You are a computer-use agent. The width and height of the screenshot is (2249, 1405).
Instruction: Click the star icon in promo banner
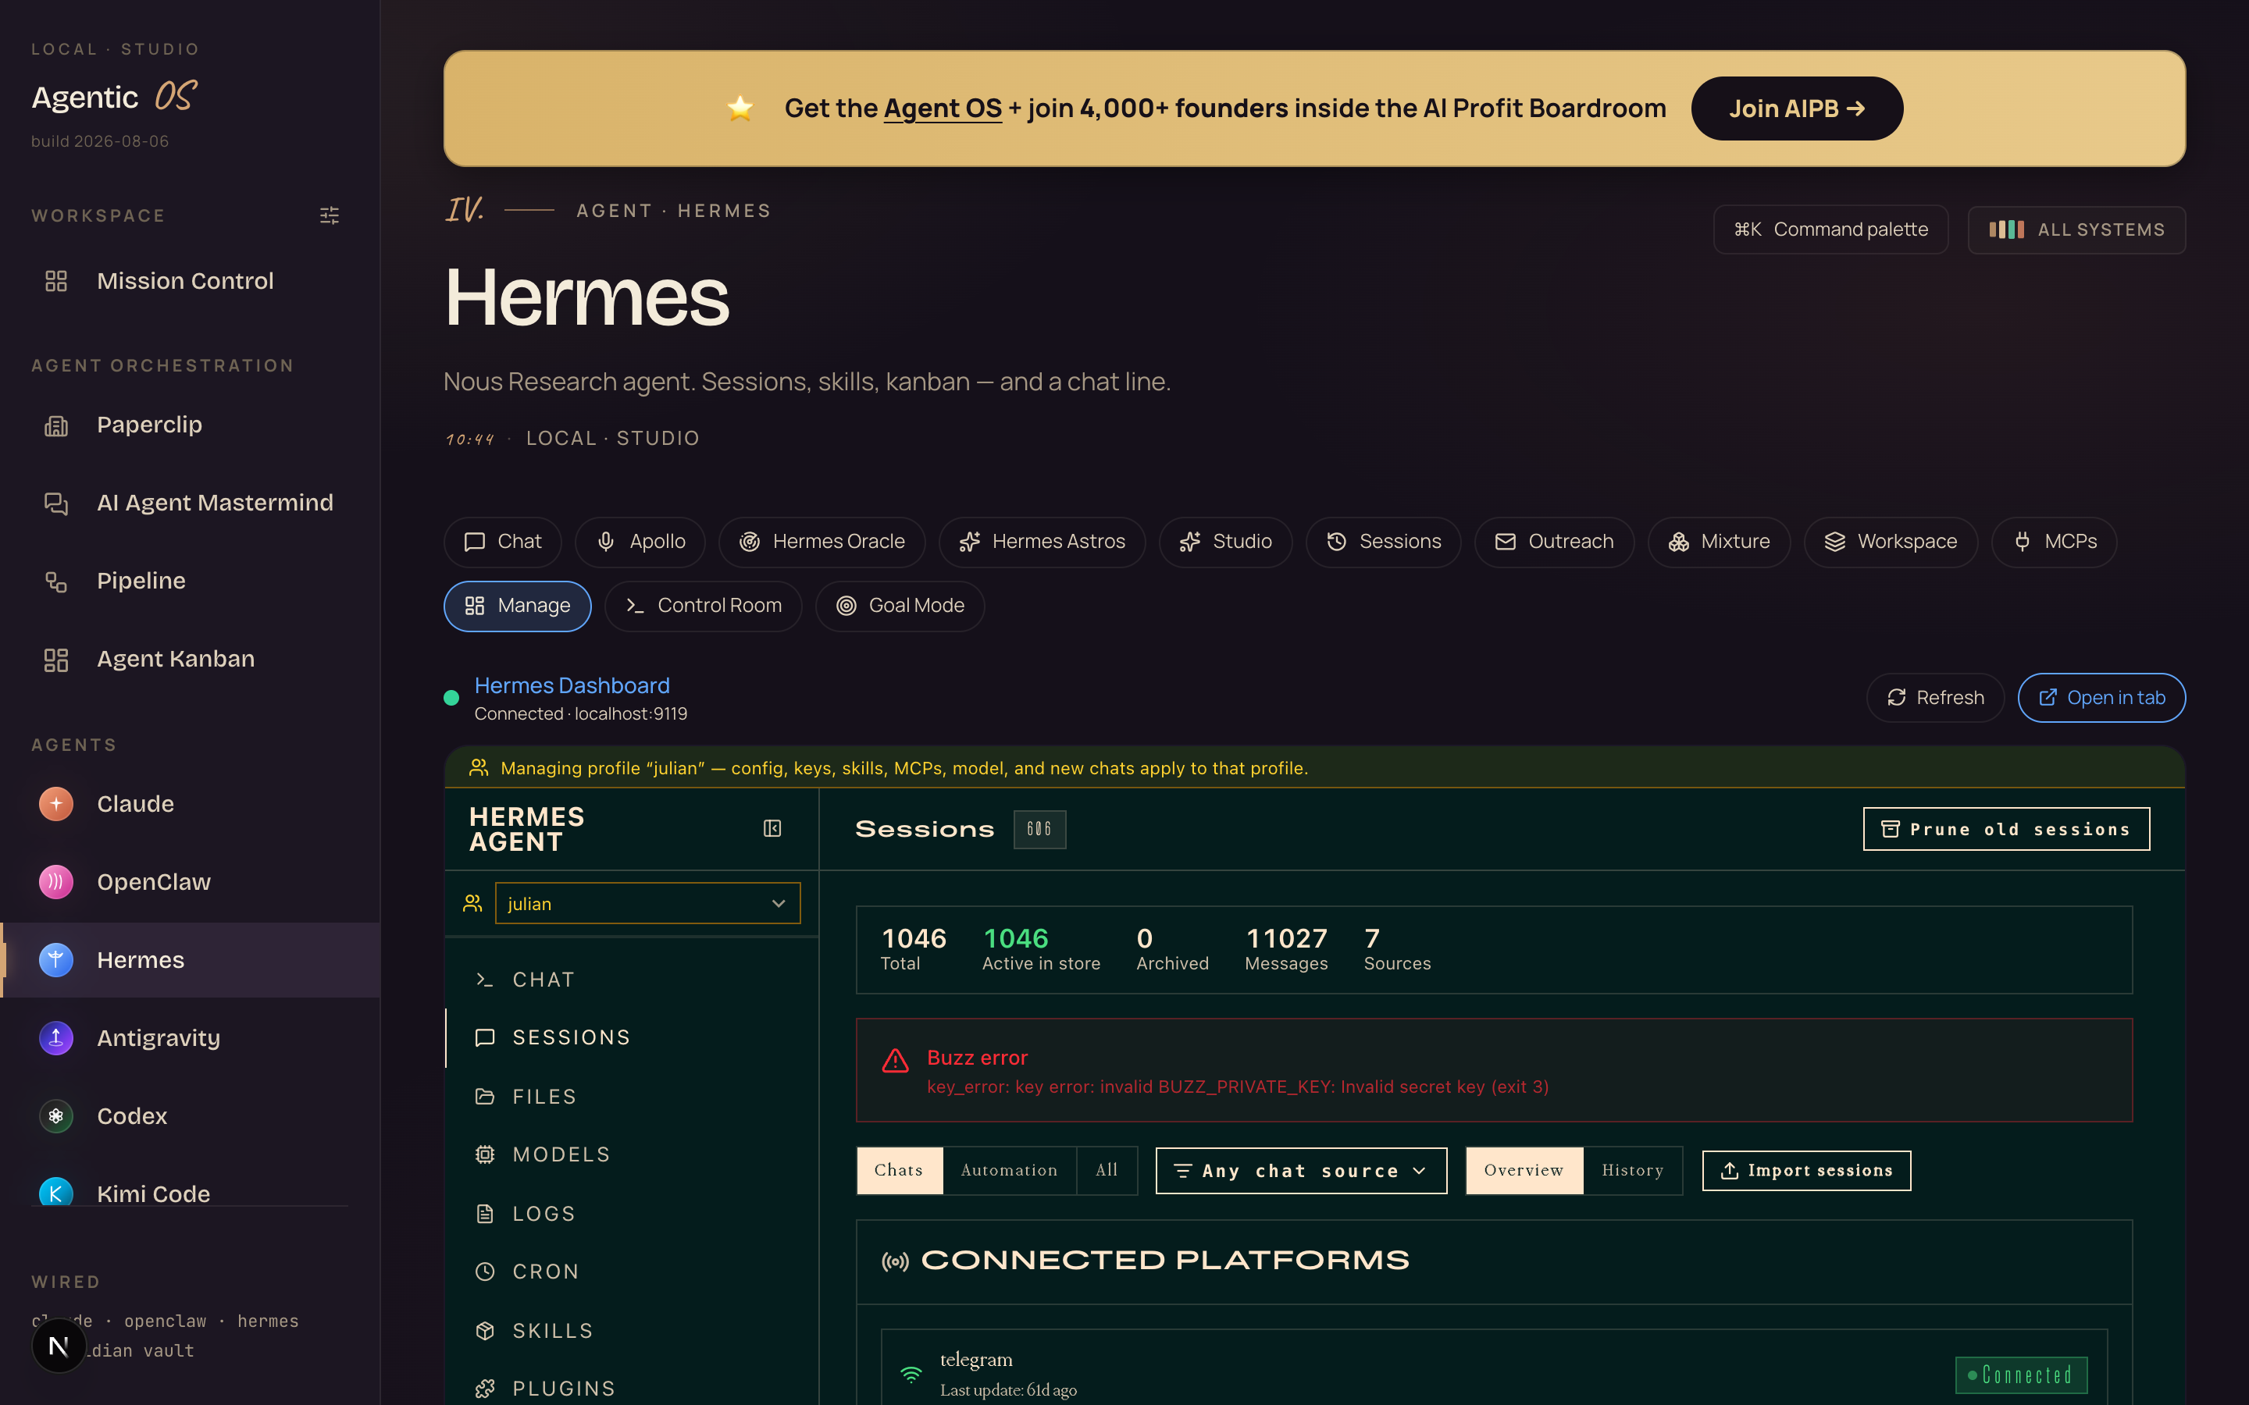click(x=740, y=108)
